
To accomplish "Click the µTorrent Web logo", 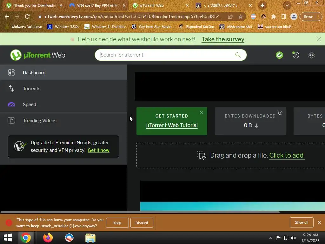I will coord(38,55).
